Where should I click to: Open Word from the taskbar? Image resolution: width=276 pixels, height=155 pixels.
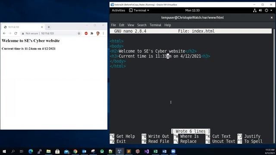(x=164, y=151)
